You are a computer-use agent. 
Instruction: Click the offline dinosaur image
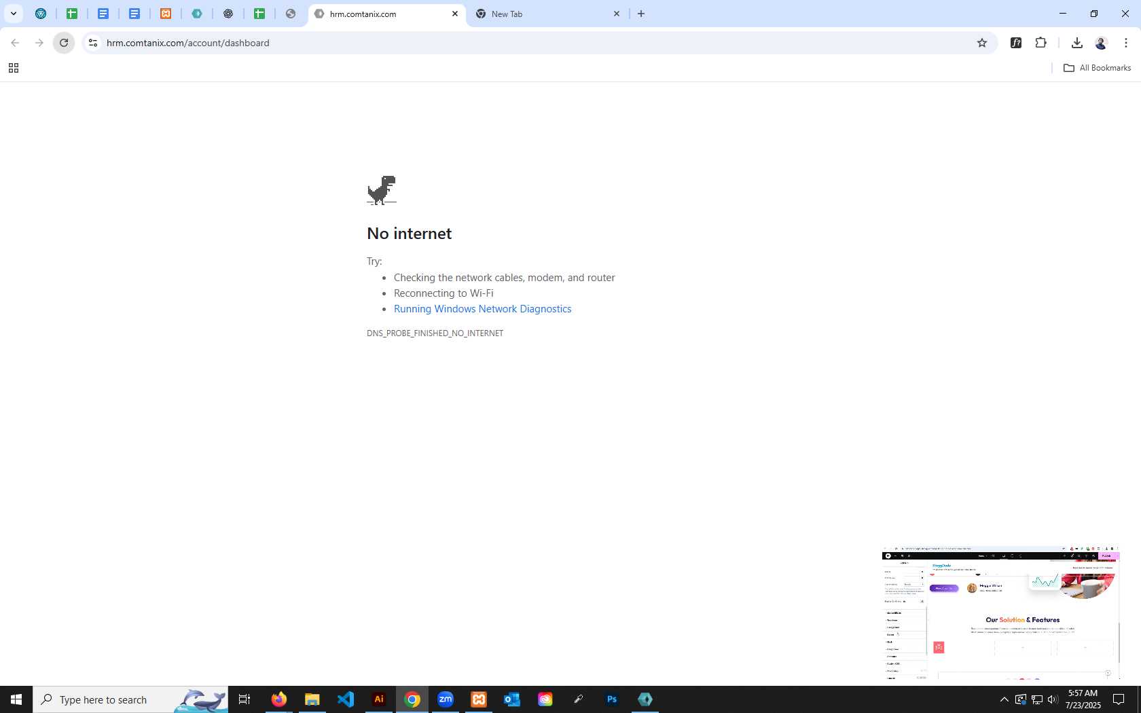point(382,190)
